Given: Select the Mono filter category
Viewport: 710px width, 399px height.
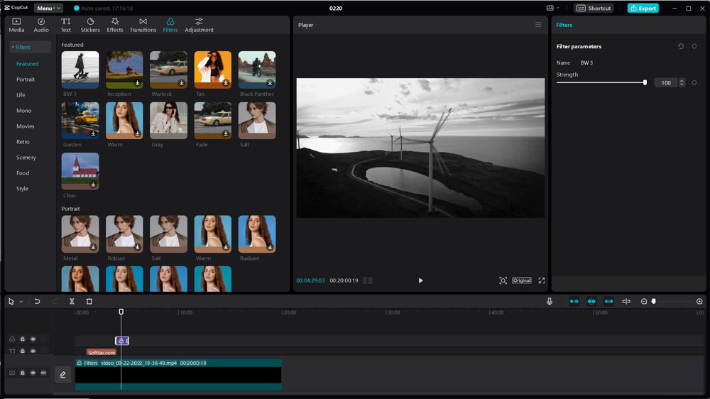Looking at the screenshot, I should 24,111.
